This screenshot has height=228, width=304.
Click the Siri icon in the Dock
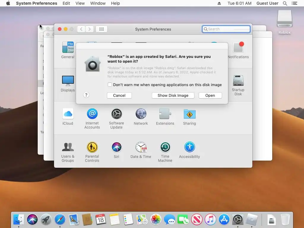[x=32, y=219]
